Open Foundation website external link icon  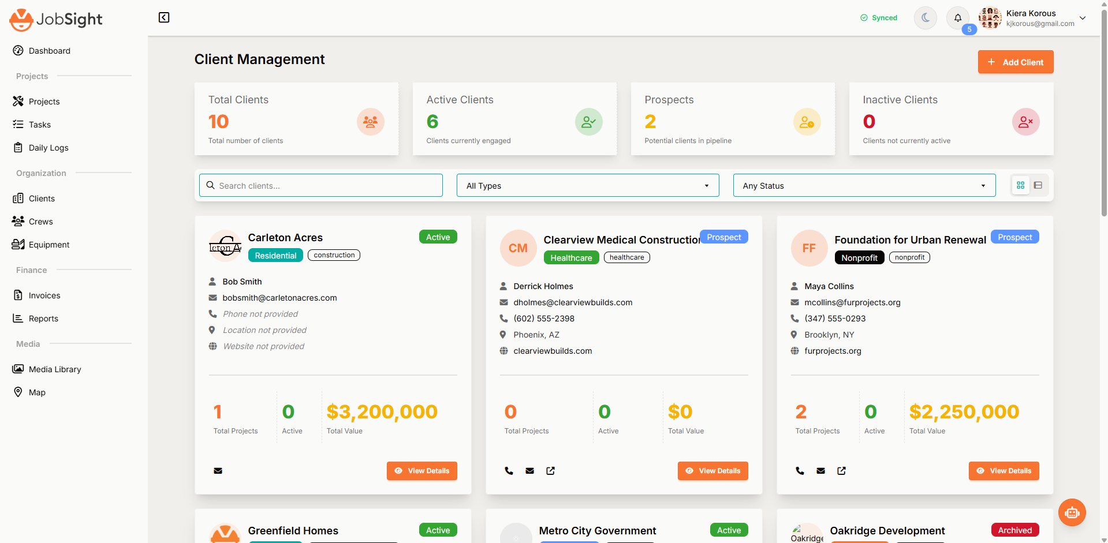click(841, 471)
